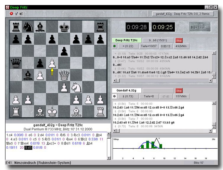
Task: Click the second toolbar icon beside the red X
Action: (16, 14)
